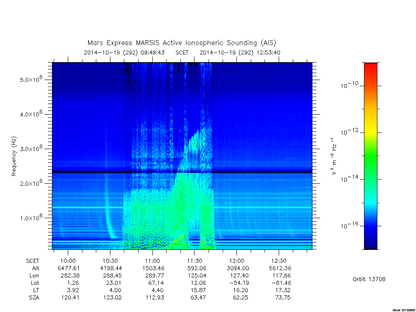Select the 12:30 SCET time tick label
The width and height of the screenshot is (416, 312).
pos(279,261)
